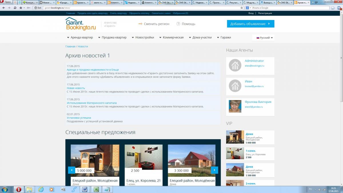This screenshot has height=193, width=343.
Task: Open news item Новая новость
Action: click(76, 88)
